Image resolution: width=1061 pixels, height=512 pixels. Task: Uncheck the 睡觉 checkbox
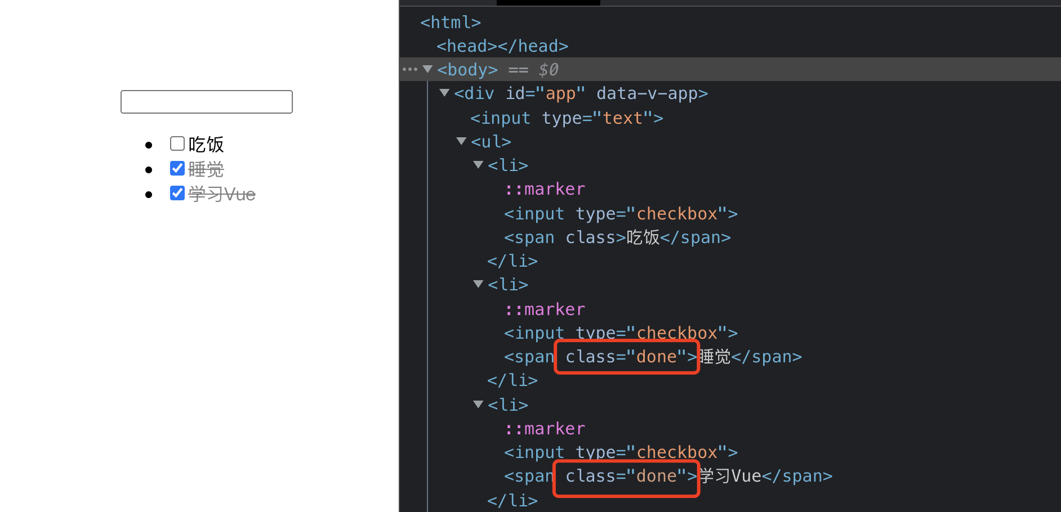pos(177,168)
